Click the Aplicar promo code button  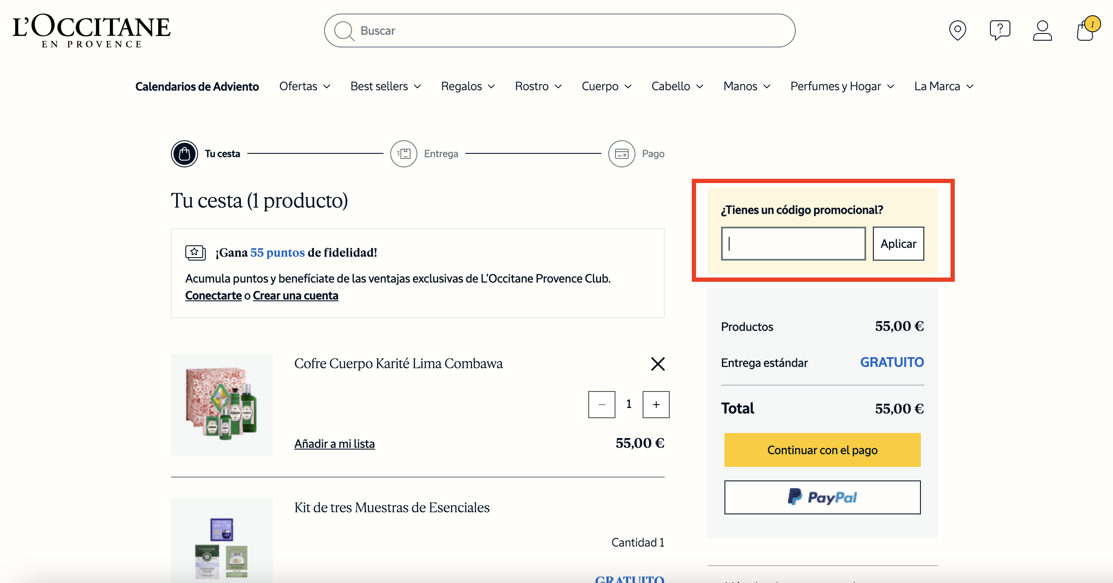click(898, 243)
